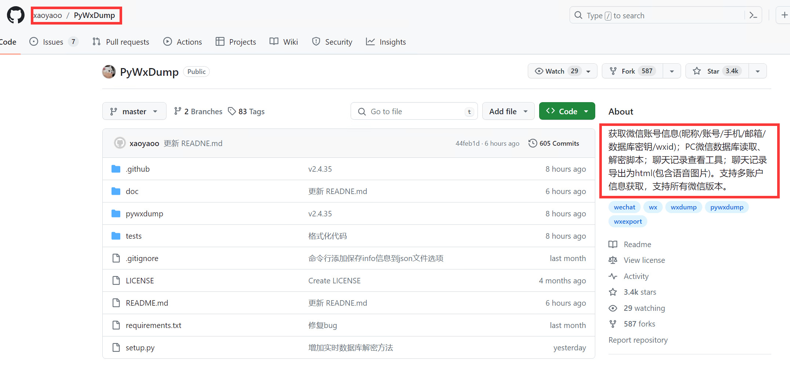Click the branch icon next to 2 Branches
790x365 pixels.
[178, 111]
